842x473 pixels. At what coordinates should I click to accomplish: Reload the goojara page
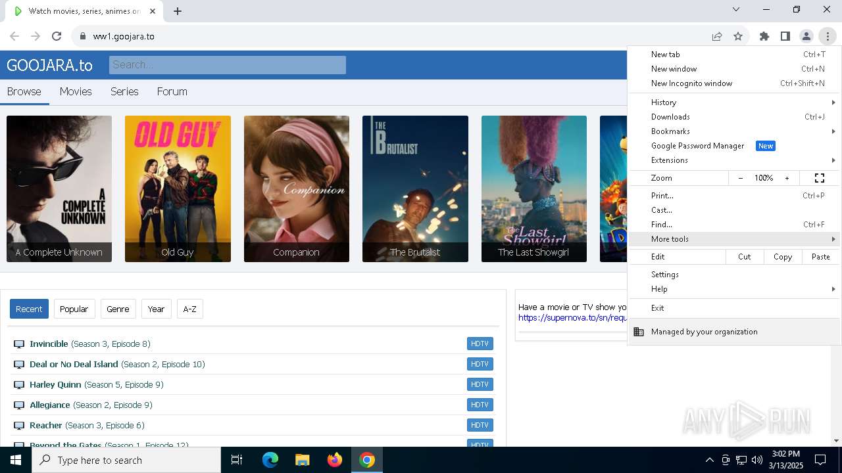[57, 36]
